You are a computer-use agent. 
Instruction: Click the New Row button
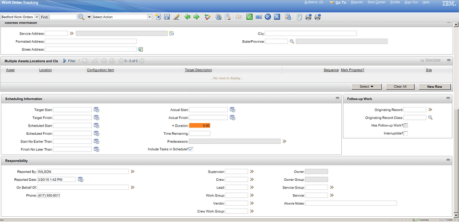tap(434, 87)
